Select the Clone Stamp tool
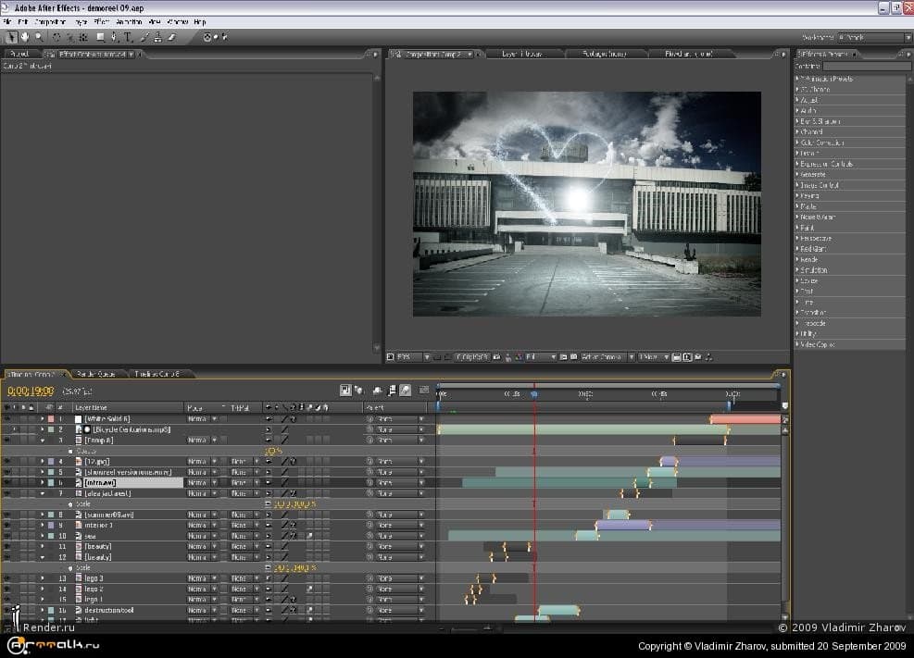This screenshot has width=914, height=658. point(157,37)
